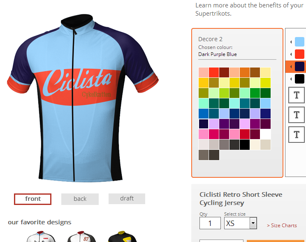Select the red sidebar colour layer
The width and height of the screenshot is (306, 242).
(x=299, y=54)
